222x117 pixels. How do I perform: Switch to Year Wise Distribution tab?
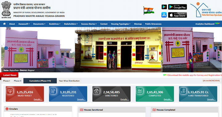click(69, 81)
